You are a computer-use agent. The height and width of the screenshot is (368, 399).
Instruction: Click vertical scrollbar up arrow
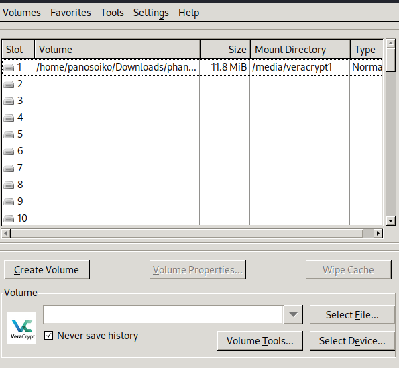coord(390,44)
